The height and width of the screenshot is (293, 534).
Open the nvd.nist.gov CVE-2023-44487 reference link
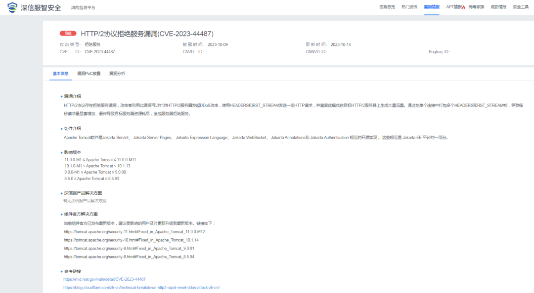click(104, 279)
